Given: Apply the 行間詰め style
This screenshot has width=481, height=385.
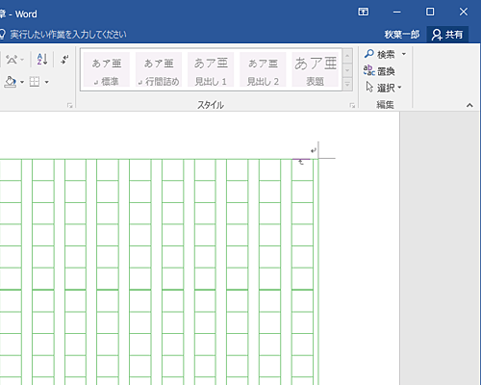Looking at the screenshot, I should [x=159, y=69].
